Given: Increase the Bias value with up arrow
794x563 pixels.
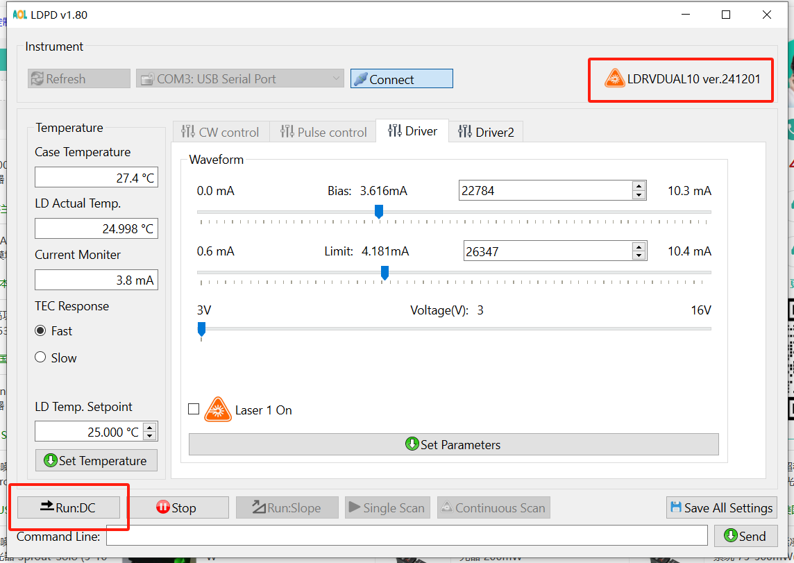Looking at the screenshot, I should coord(639,185).
